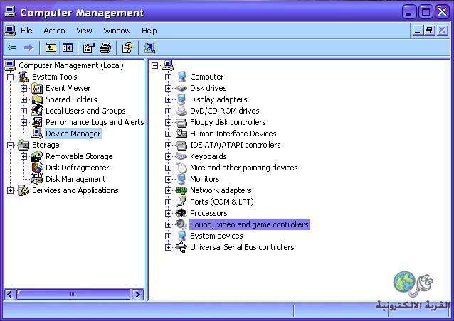Select the Universal Serial Bus controllers label
Screen dimensions: 454x321
[x=242, y=247]
